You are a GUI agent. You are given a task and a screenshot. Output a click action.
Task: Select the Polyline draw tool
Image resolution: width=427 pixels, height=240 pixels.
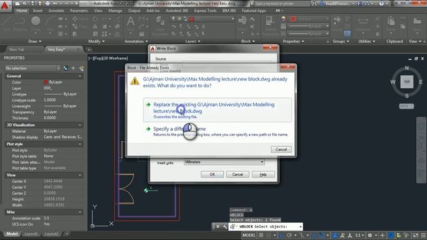[x=19, y=23]
